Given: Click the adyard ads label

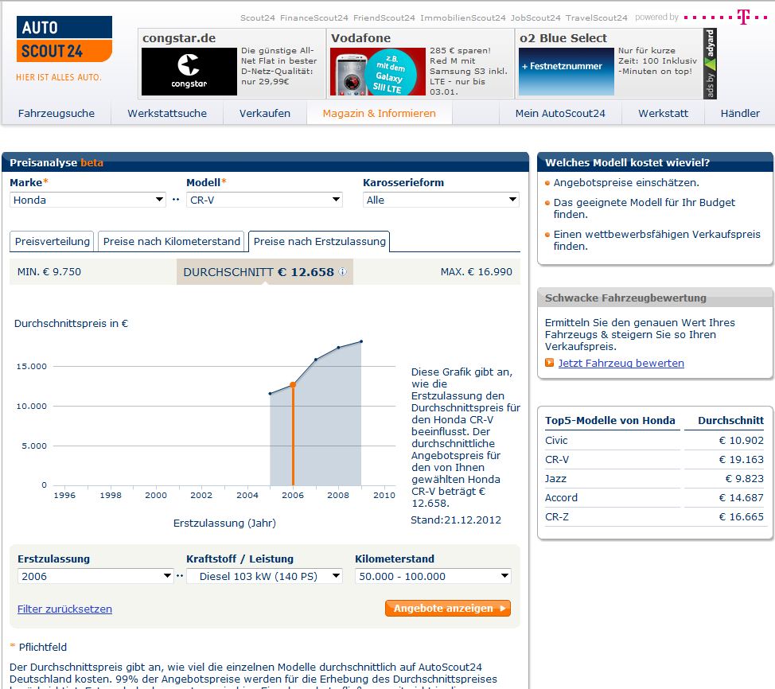Looking at the screenshot, I should point(710,64).
